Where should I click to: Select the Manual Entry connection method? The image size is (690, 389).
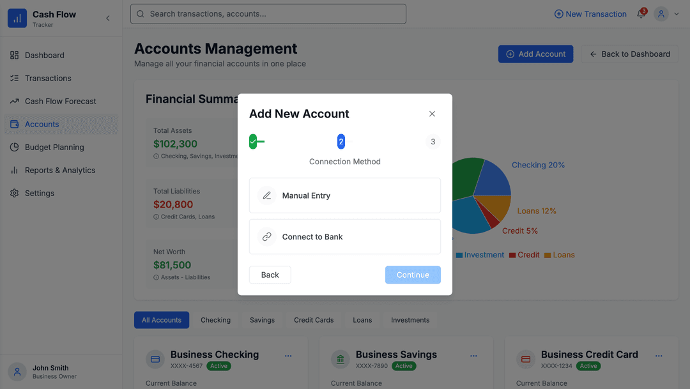pos(344,195)
